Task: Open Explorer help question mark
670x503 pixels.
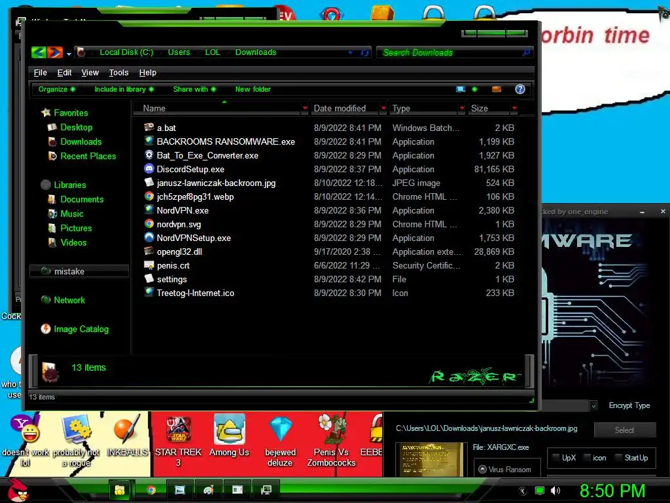Action: tap(520, 89)
